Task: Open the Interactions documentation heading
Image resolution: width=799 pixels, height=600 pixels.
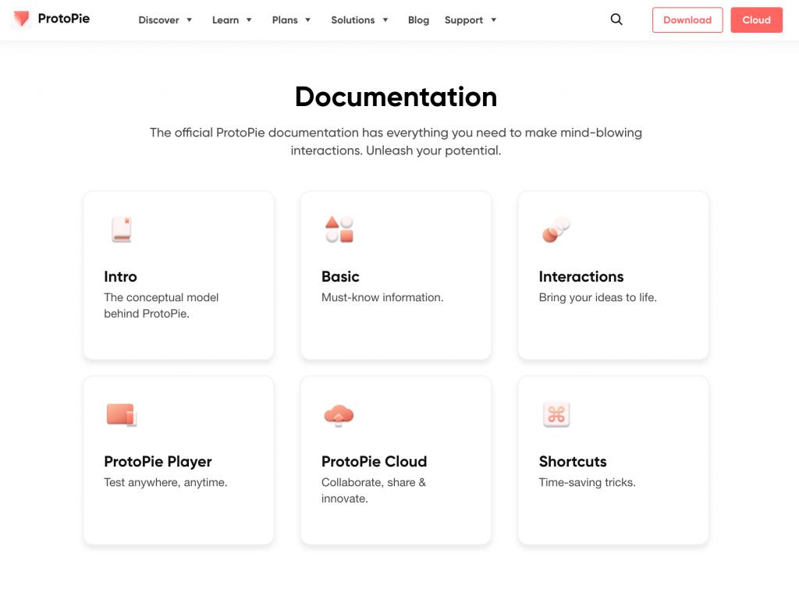Action: pyautogui.click(x=581, y=276)
